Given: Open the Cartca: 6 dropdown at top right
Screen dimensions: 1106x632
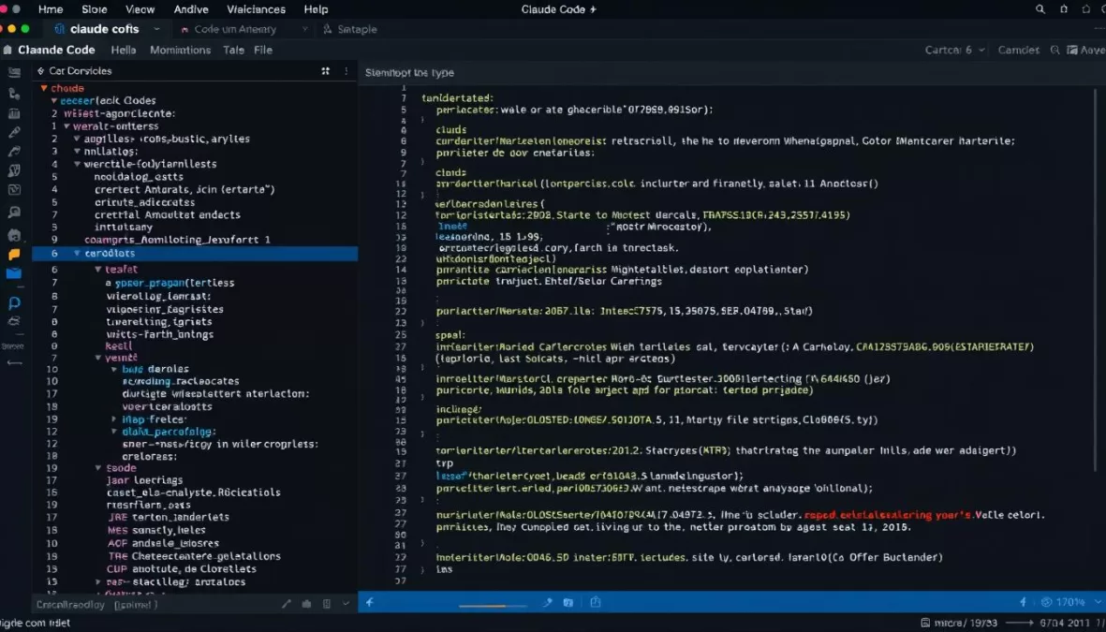Looking at the screenshot, I should coord(953,50).
